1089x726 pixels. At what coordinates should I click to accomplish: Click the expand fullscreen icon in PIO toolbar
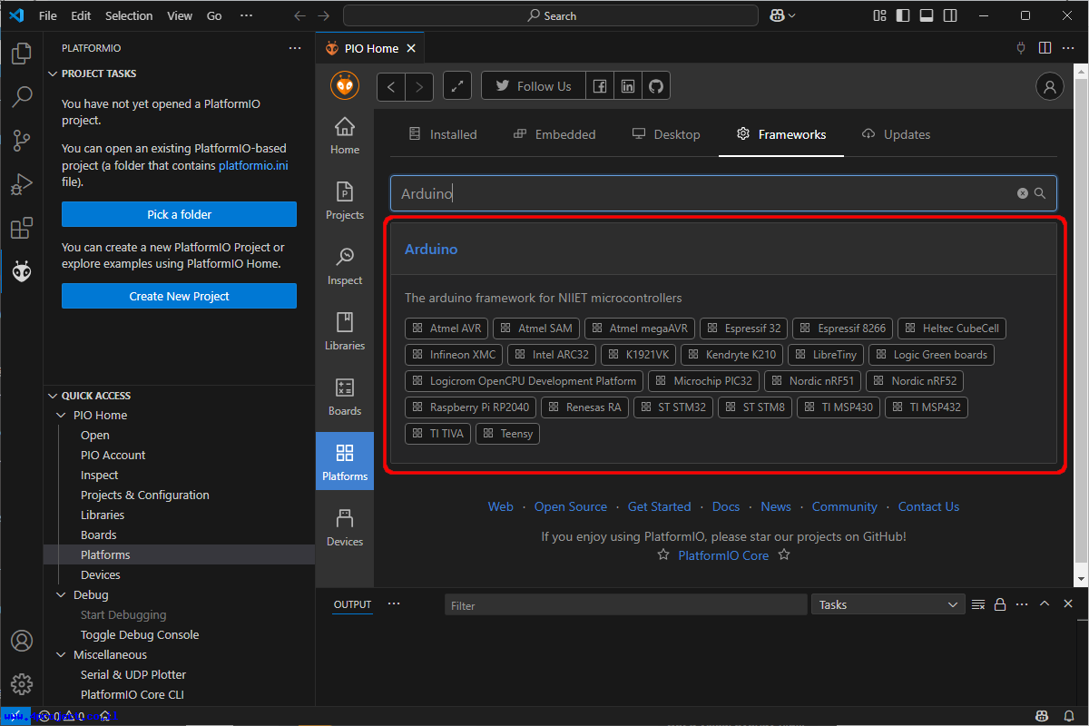click(x=457, y=86)
